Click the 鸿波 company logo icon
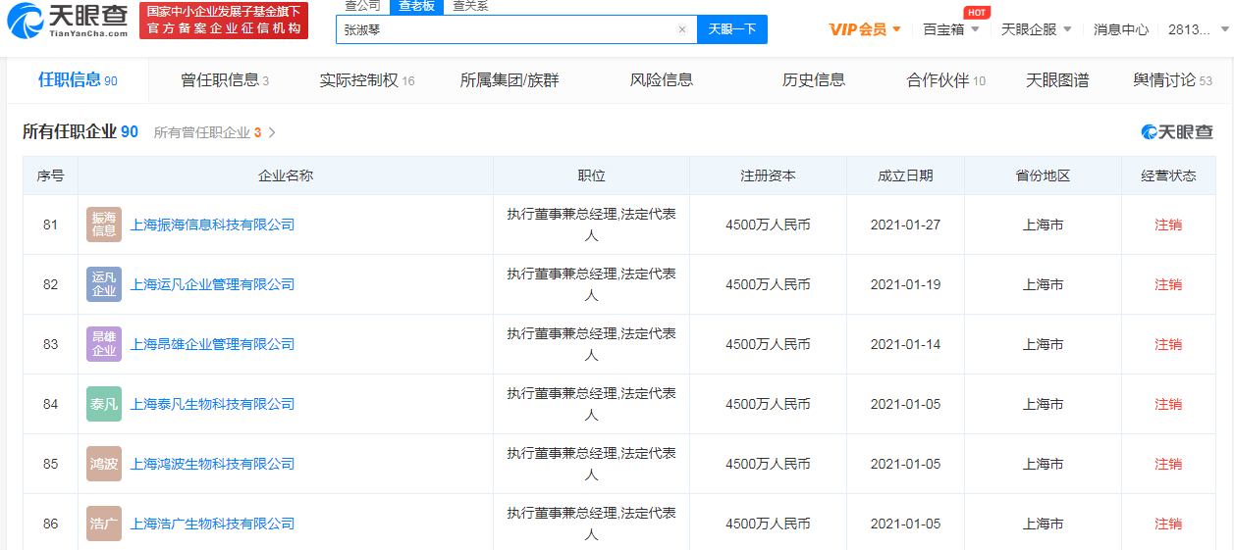Image resolution: width=1234 pixels, height=550 pixels. 104,464
